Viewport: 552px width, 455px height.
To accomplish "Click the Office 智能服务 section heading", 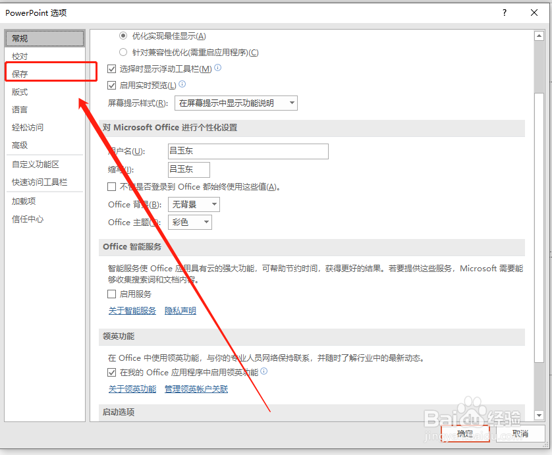I will point(132,247).
